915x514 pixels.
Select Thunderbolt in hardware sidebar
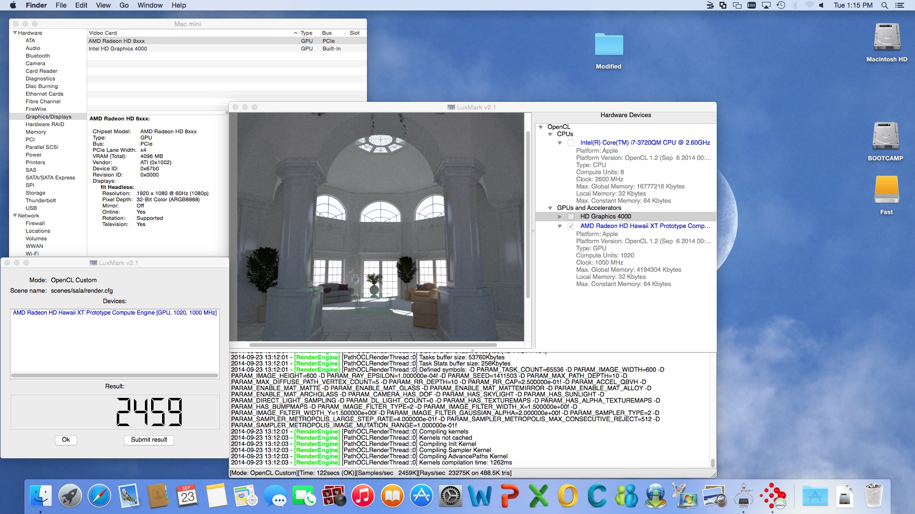coord(41,200)
